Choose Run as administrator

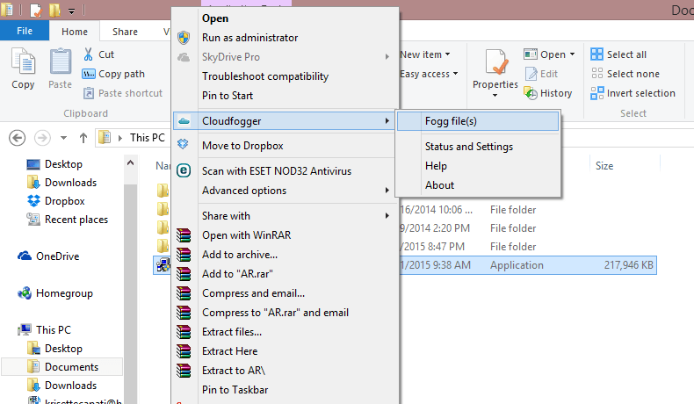point(249,38)
